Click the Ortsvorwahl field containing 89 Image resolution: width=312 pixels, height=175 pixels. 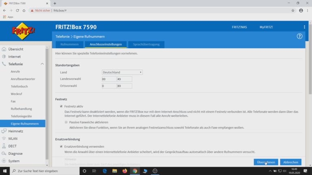(124, 86)
